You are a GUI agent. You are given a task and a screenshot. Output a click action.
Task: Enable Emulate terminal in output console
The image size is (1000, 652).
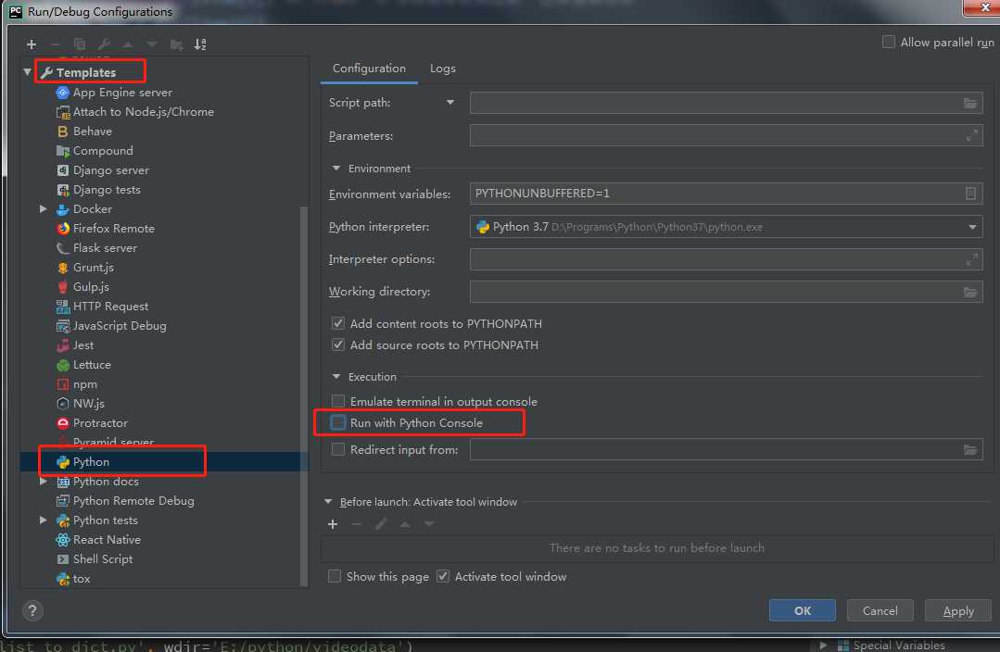point(338,401)
